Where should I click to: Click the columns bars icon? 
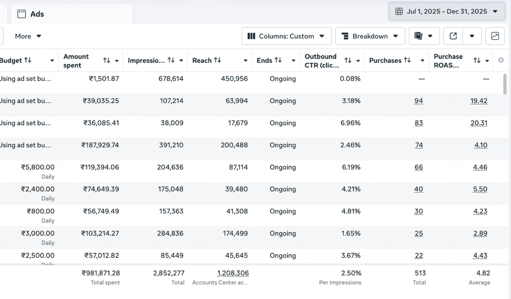251,36
